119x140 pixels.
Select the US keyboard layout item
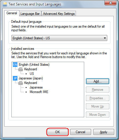tap(32, 74)
